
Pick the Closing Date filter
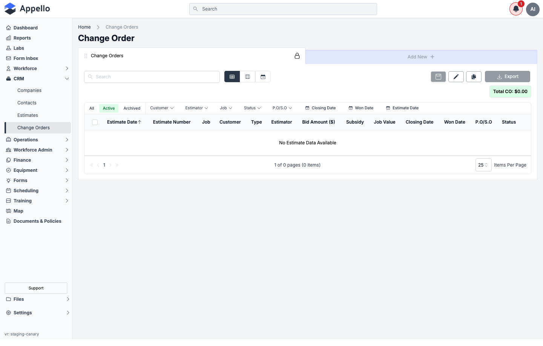[321, 108]
